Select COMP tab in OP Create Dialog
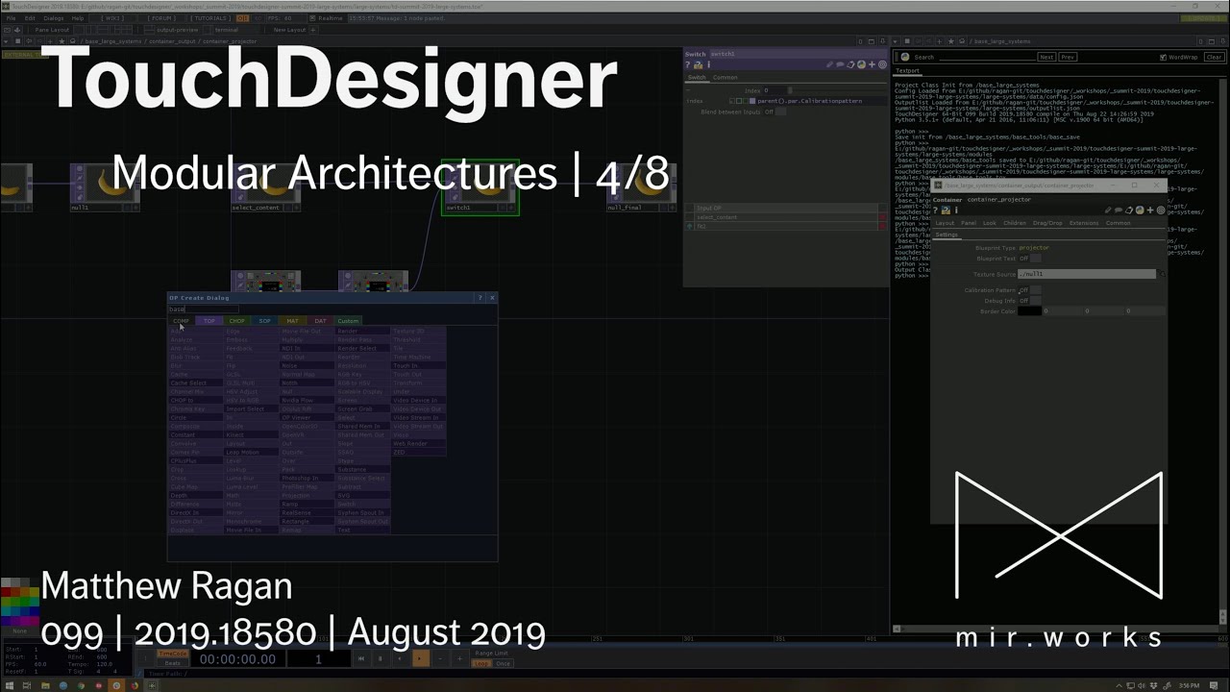Screen dimensions: 1230x692 click(181, 321)
